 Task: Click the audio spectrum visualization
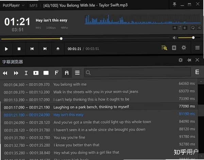[x=142, y=19]
